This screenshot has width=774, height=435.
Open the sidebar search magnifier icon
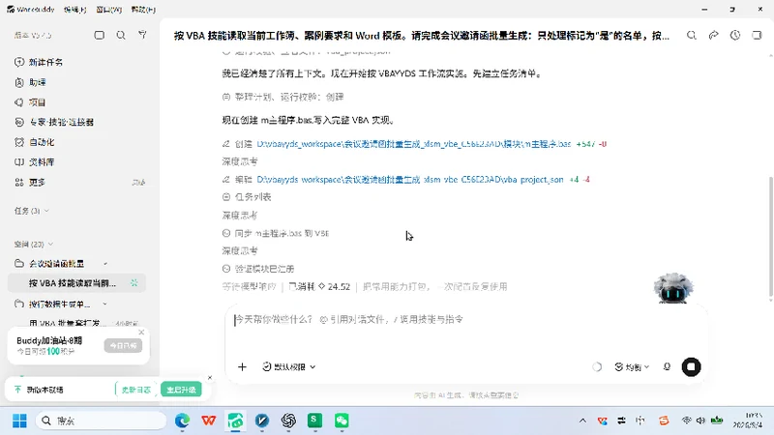click(121, 35)
